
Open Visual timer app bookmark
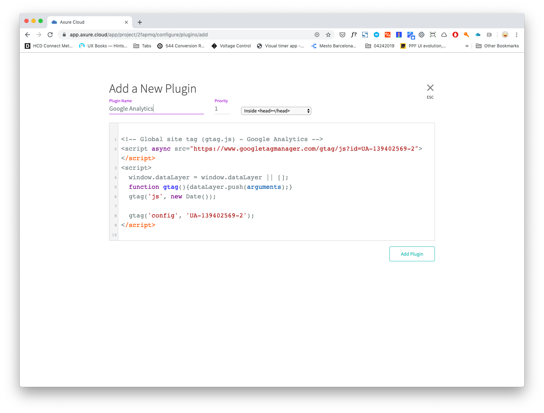[280, 46]
